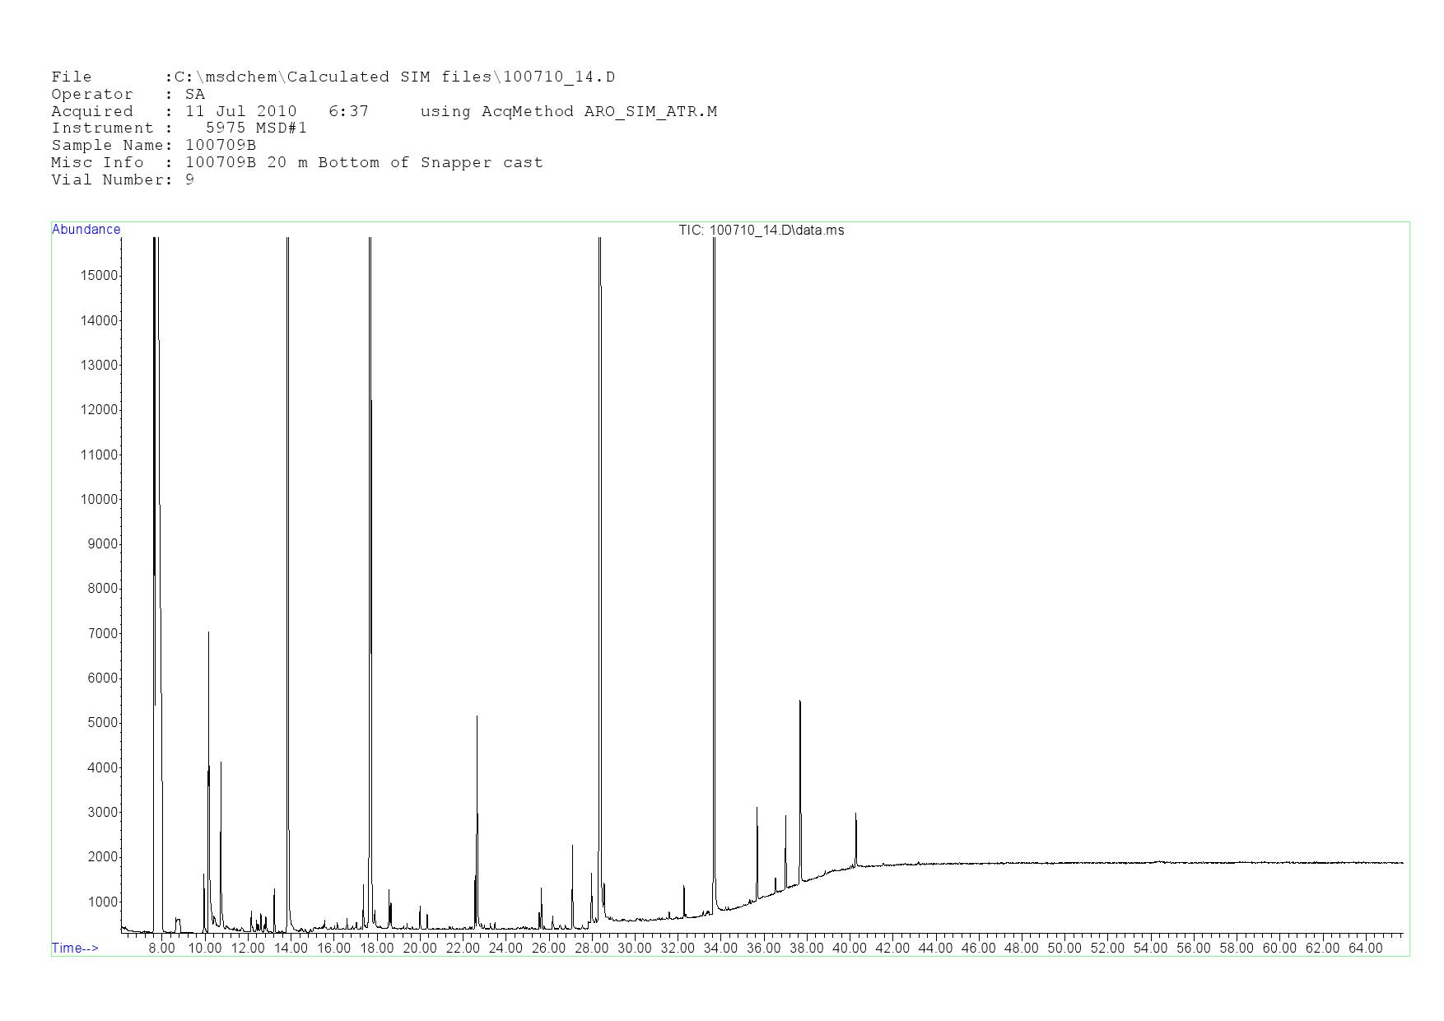The width and height of the screenshot is (1444, 1021).
Task: Click the peak top near 40.3 minutes
Action: point(855,814)
